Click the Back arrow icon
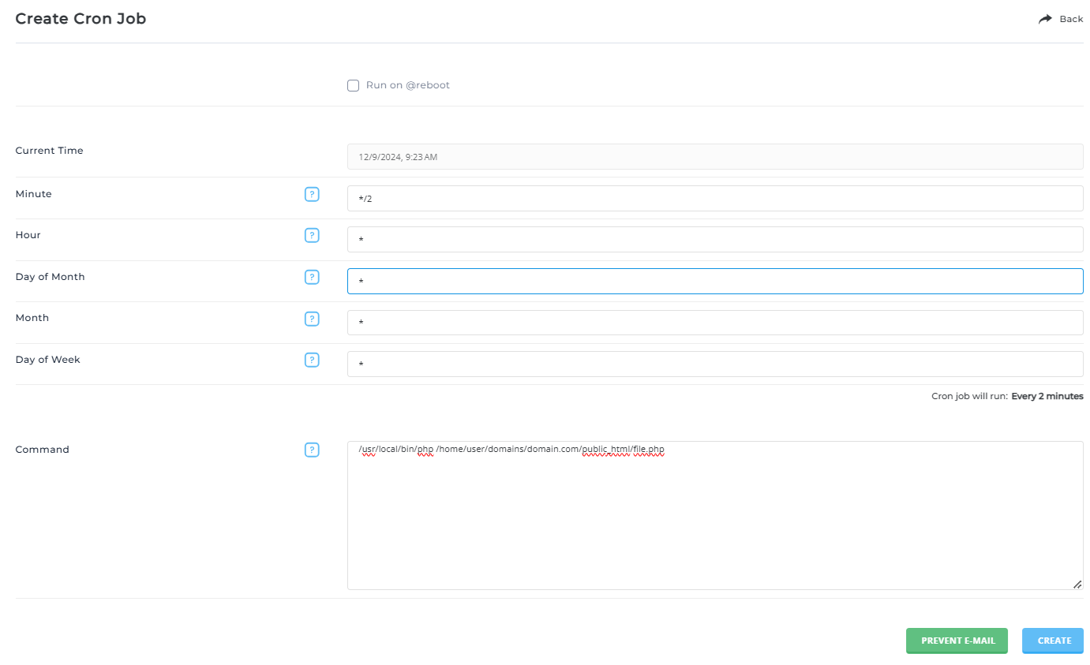This screenshot has width=1090, height=665. tap(1045, 19)
